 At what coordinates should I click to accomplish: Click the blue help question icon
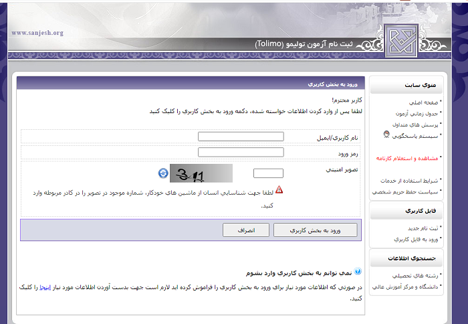coord(358,271)
